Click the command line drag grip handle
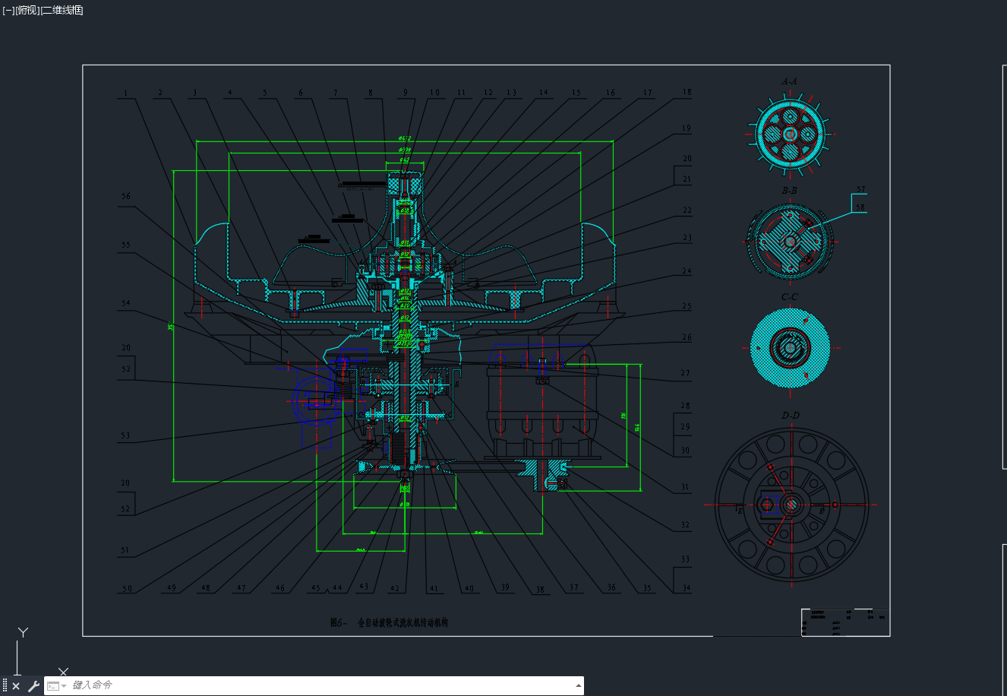Image resolution: width=1007 pixels, height=696 pixels. [5, 686]
